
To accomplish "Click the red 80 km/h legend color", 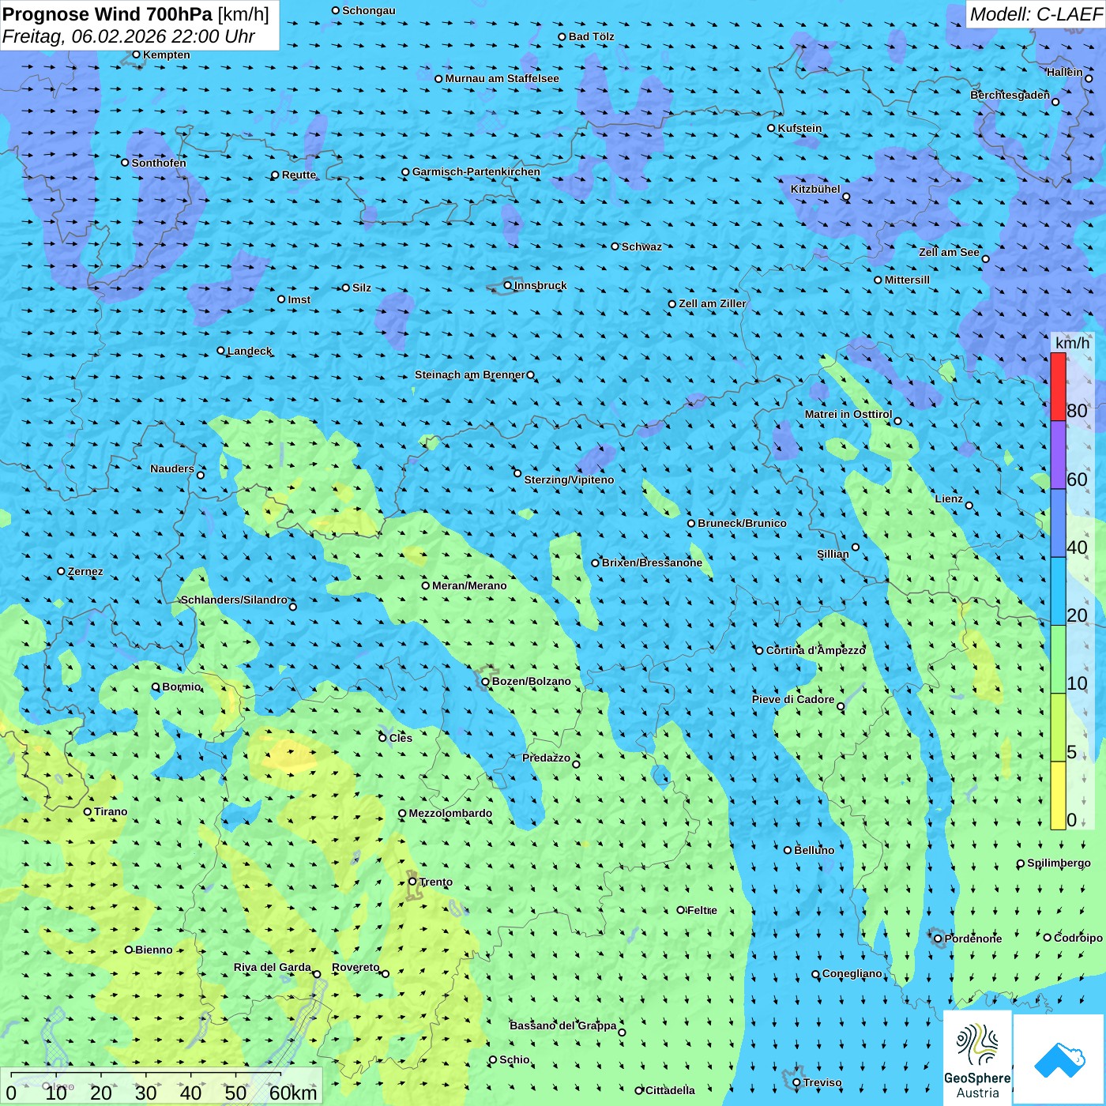I will pos(1058,386).
